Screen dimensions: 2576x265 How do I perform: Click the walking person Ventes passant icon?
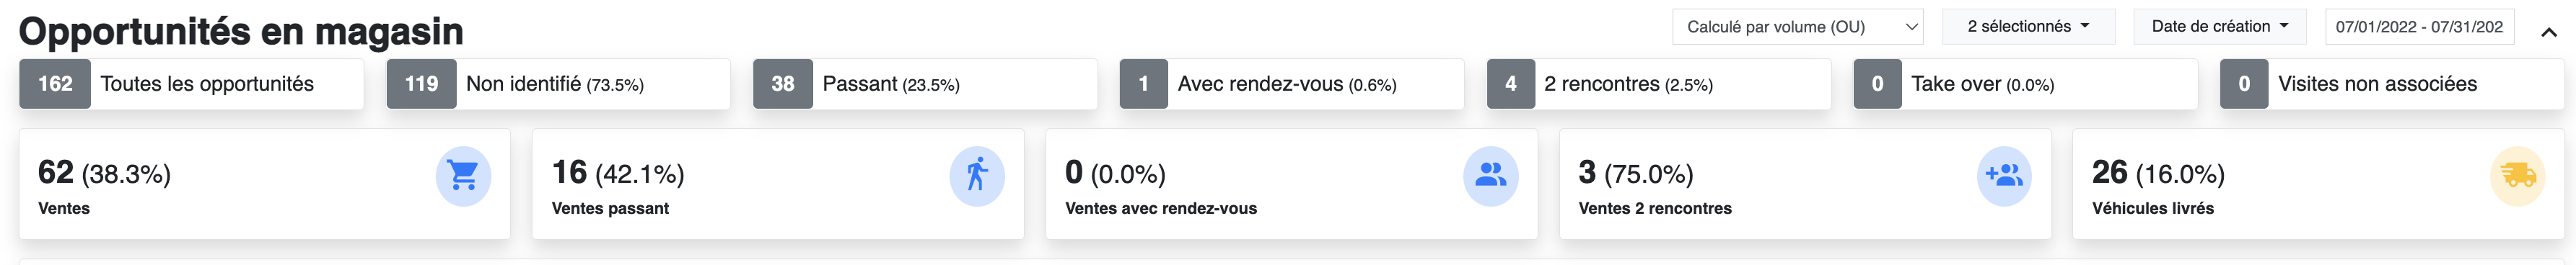coord(977,176)
